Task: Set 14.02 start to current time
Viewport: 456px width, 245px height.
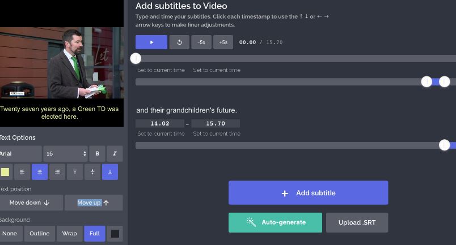Action: click(x=161, y=134)
